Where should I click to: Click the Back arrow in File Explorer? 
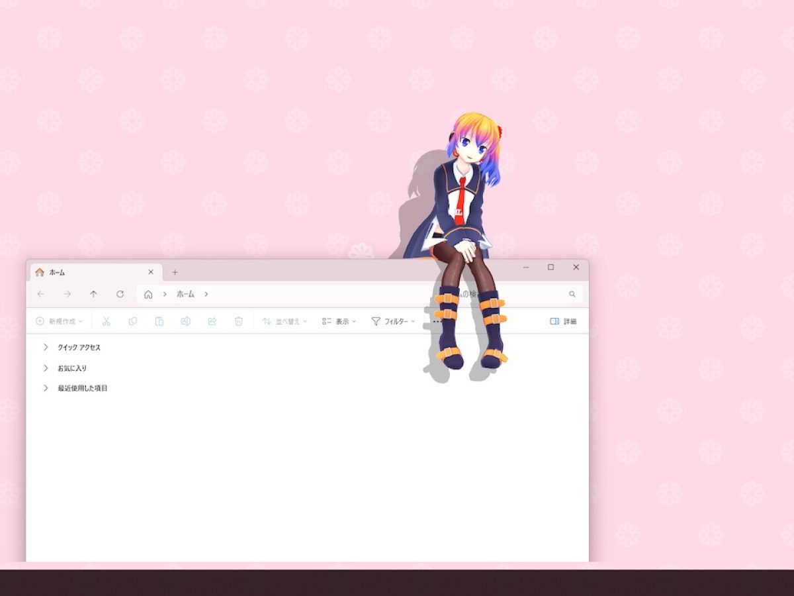(x=41, y=294)
